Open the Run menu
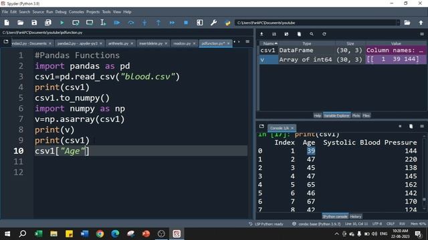The height and width of the screenshot is (240, 428). pos(49,12)
